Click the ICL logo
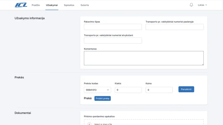This screenshot has width=223, height=125. pyautogui.click(x=21, y=5)
